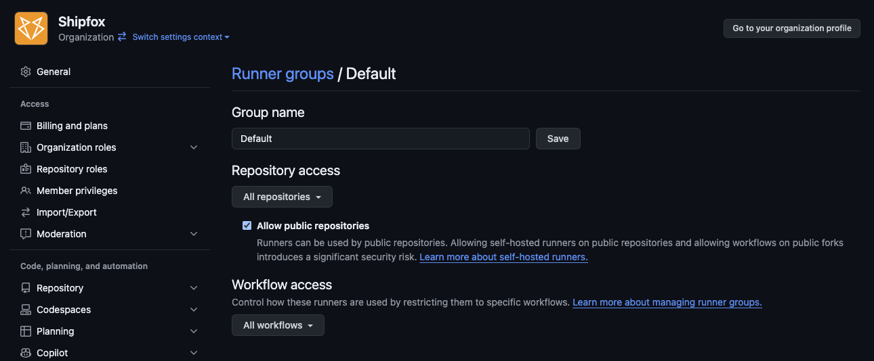Screen dimensions: 874x361
Task: Click Code, planning, and automation label
Action: pos(84,266)
